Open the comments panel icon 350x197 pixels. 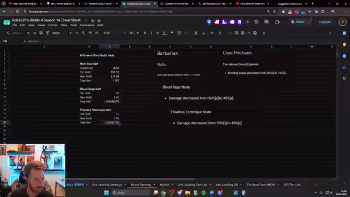point(266,22)
